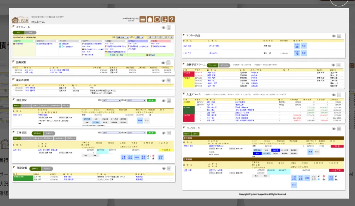Image resolution: width=355 pixels, height=206 pixels.
Task: Switch to the grey toggle segment under スケジュール
Action: click(30, 32)
